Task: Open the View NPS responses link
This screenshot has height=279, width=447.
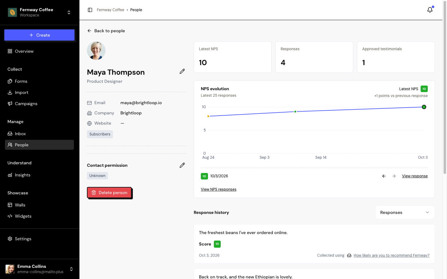Action: pyautogui.click(x=219, y=189)
